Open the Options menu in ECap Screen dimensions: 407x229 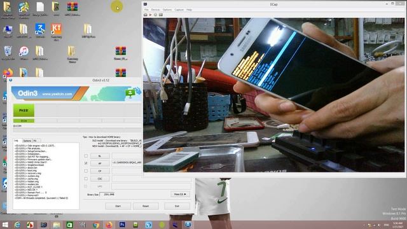point(167,10)
